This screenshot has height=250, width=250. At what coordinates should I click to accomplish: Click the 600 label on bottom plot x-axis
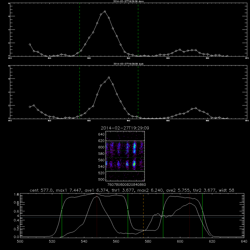[180, 241]
